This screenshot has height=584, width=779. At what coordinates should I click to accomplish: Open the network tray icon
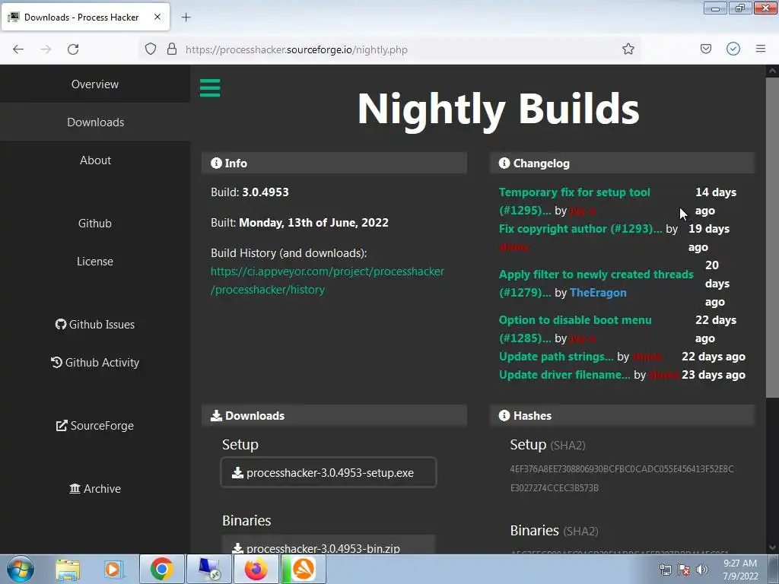tap(665, 570)
